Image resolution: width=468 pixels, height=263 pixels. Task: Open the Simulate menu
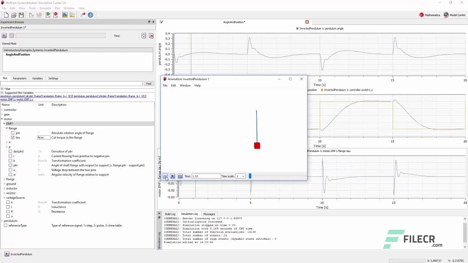45,8
